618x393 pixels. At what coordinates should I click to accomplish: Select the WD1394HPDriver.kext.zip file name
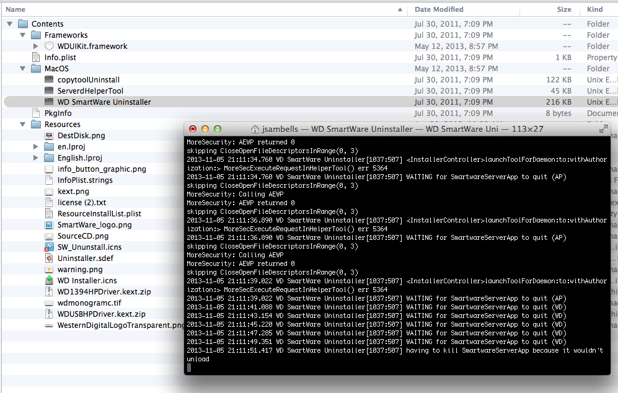click(x=104, y=292)
